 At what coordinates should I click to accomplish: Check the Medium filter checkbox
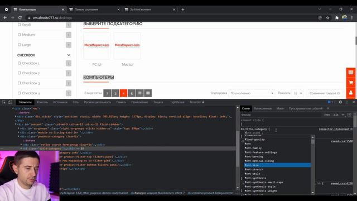(x=19, y=35)
